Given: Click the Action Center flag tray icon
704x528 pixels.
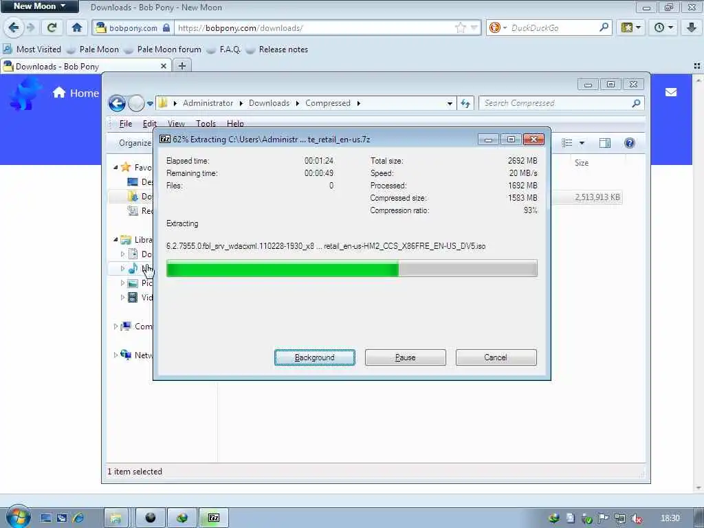Looking at the screenshot, I should [603, 518].
